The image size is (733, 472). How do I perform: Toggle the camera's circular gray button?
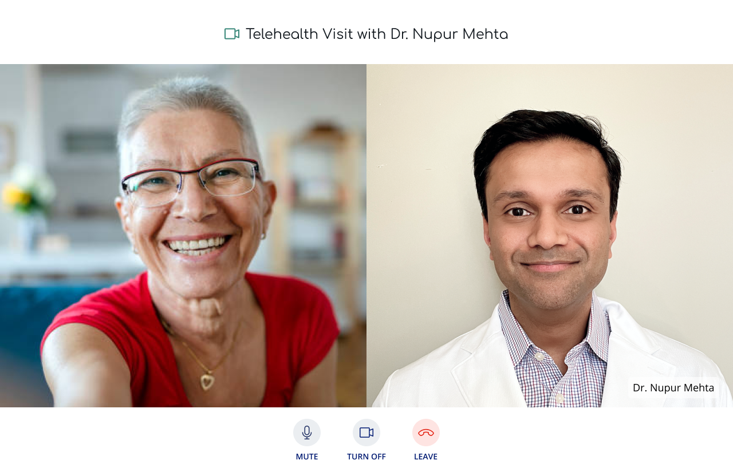[366, 433]
